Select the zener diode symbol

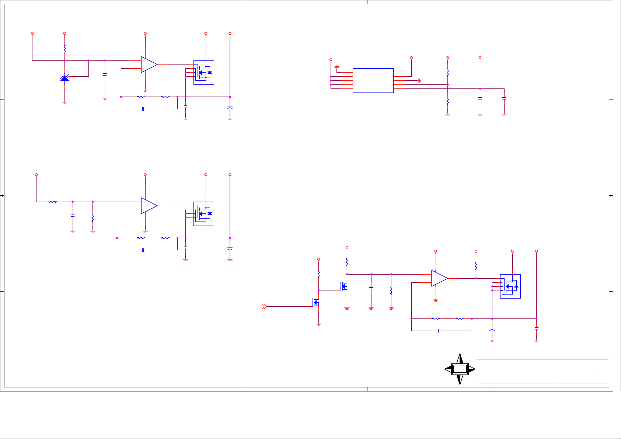[x=65, y=78]
